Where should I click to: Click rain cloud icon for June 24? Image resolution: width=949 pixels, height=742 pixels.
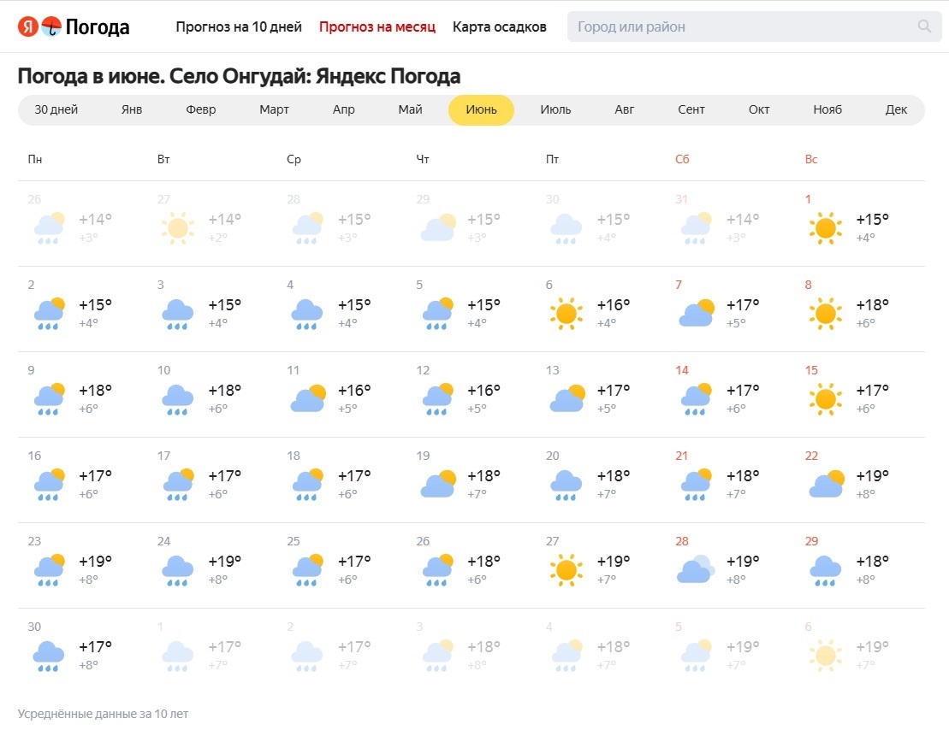click(177, 570)
